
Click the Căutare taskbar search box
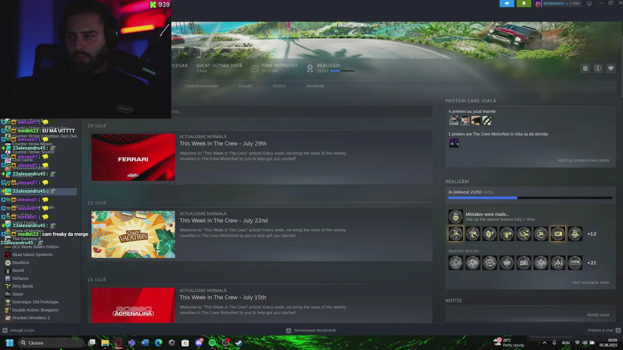(51, 343)
